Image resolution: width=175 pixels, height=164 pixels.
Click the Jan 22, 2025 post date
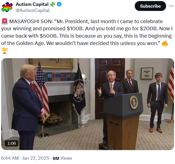(x=35, y=158)
